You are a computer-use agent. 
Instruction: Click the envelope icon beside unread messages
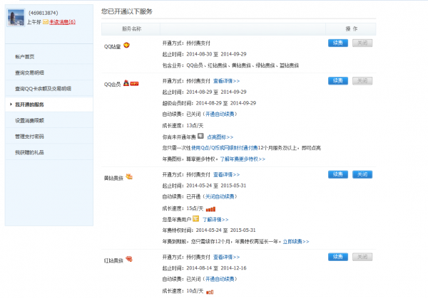point(46,22)
